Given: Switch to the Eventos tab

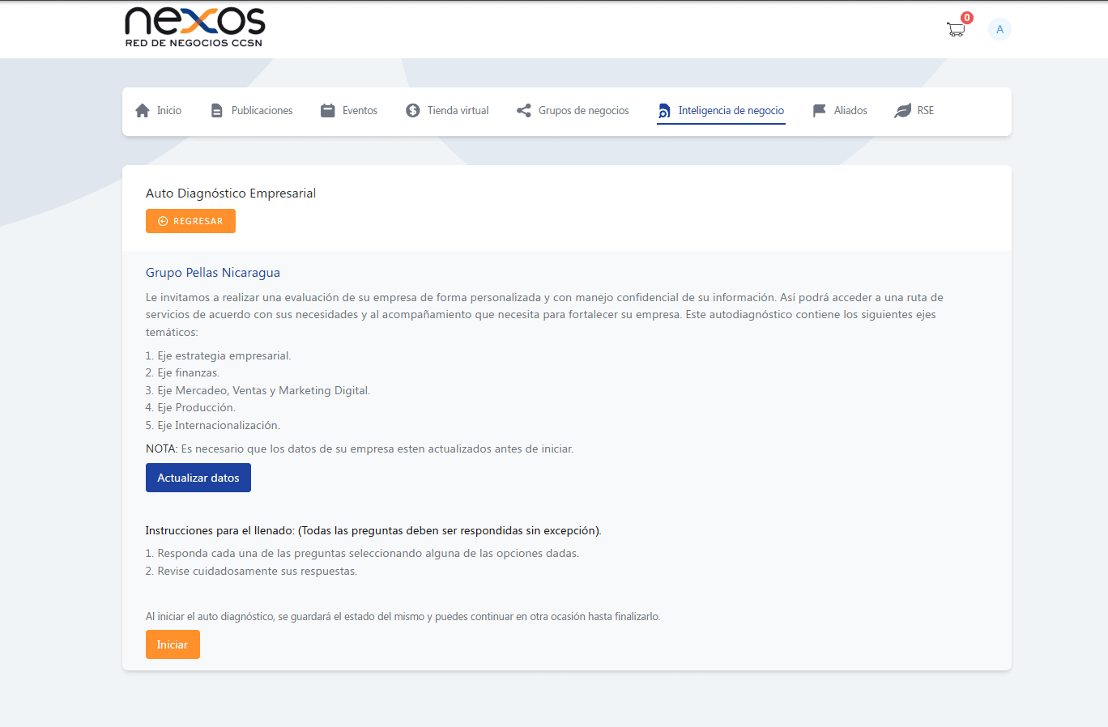Looking at the screenshot, I should (349, 110).
